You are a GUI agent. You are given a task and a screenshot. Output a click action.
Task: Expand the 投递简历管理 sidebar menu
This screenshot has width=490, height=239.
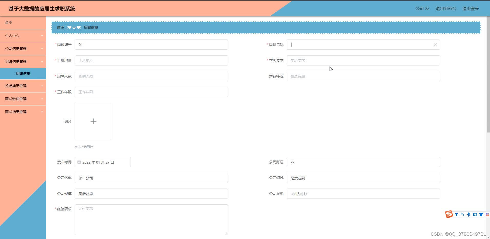pos(23,86)
